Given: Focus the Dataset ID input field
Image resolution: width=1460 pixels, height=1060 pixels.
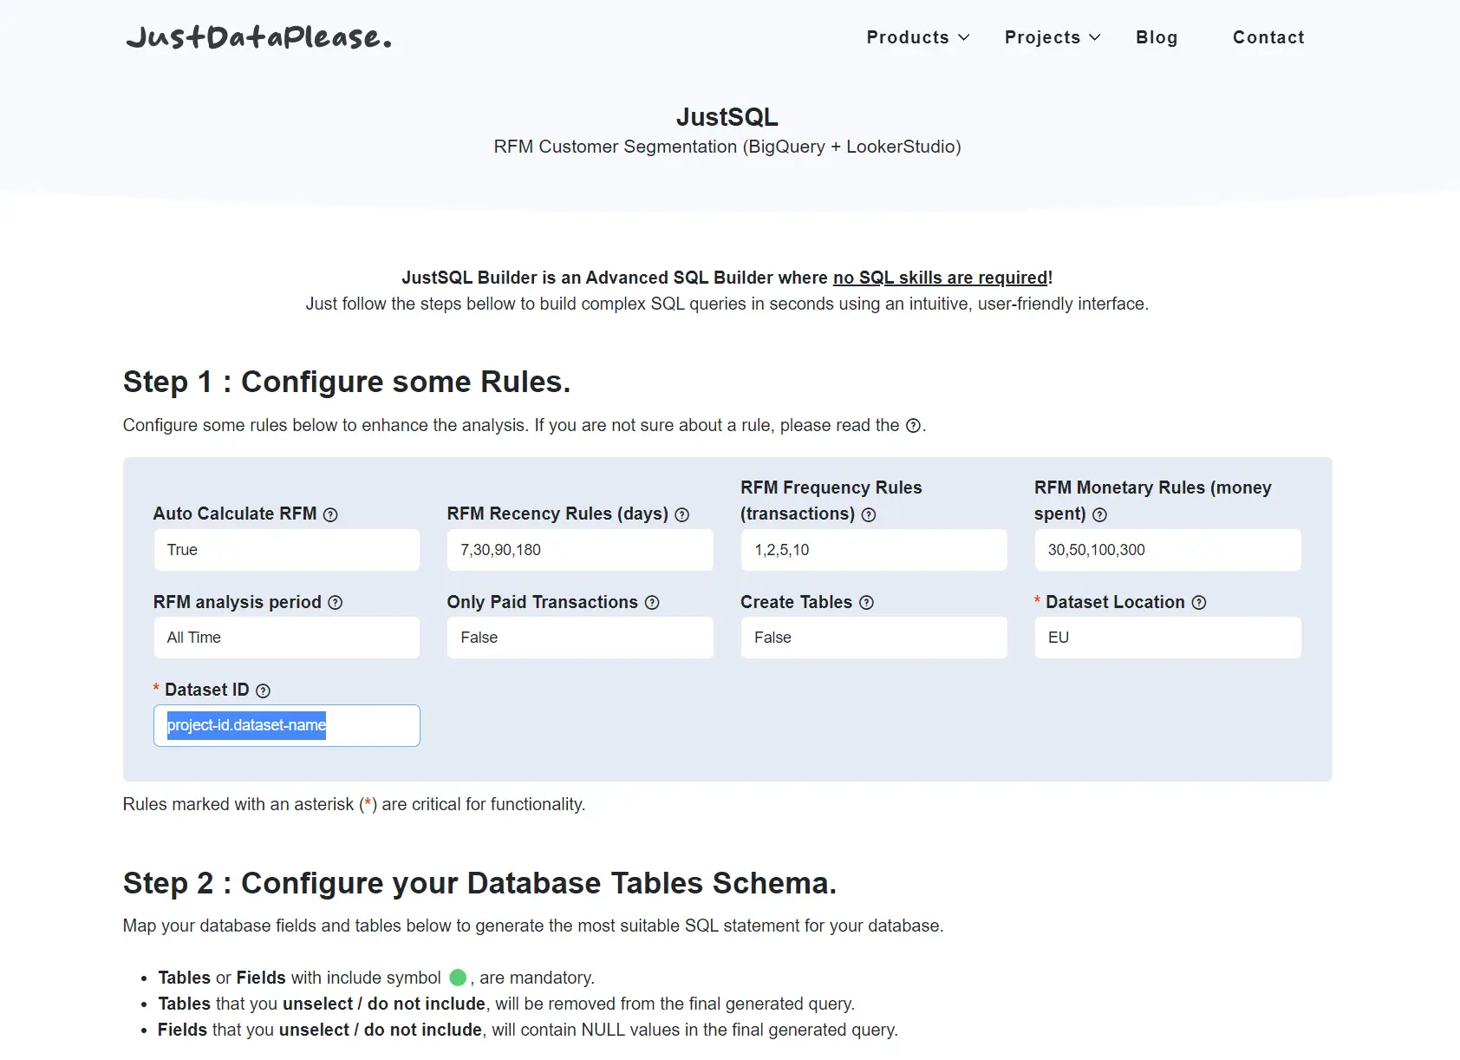Looking at the screenshot, I should [x=287, y=725].
